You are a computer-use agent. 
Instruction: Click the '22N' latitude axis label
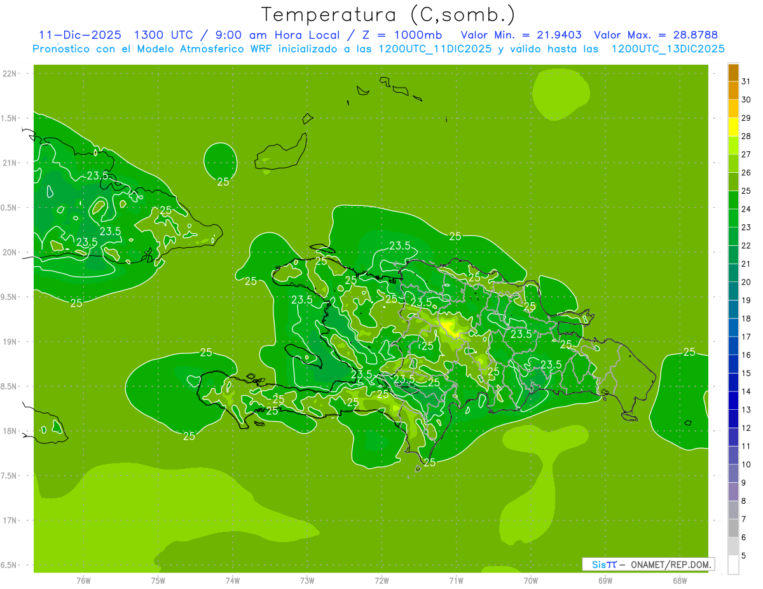click(11, 74)
